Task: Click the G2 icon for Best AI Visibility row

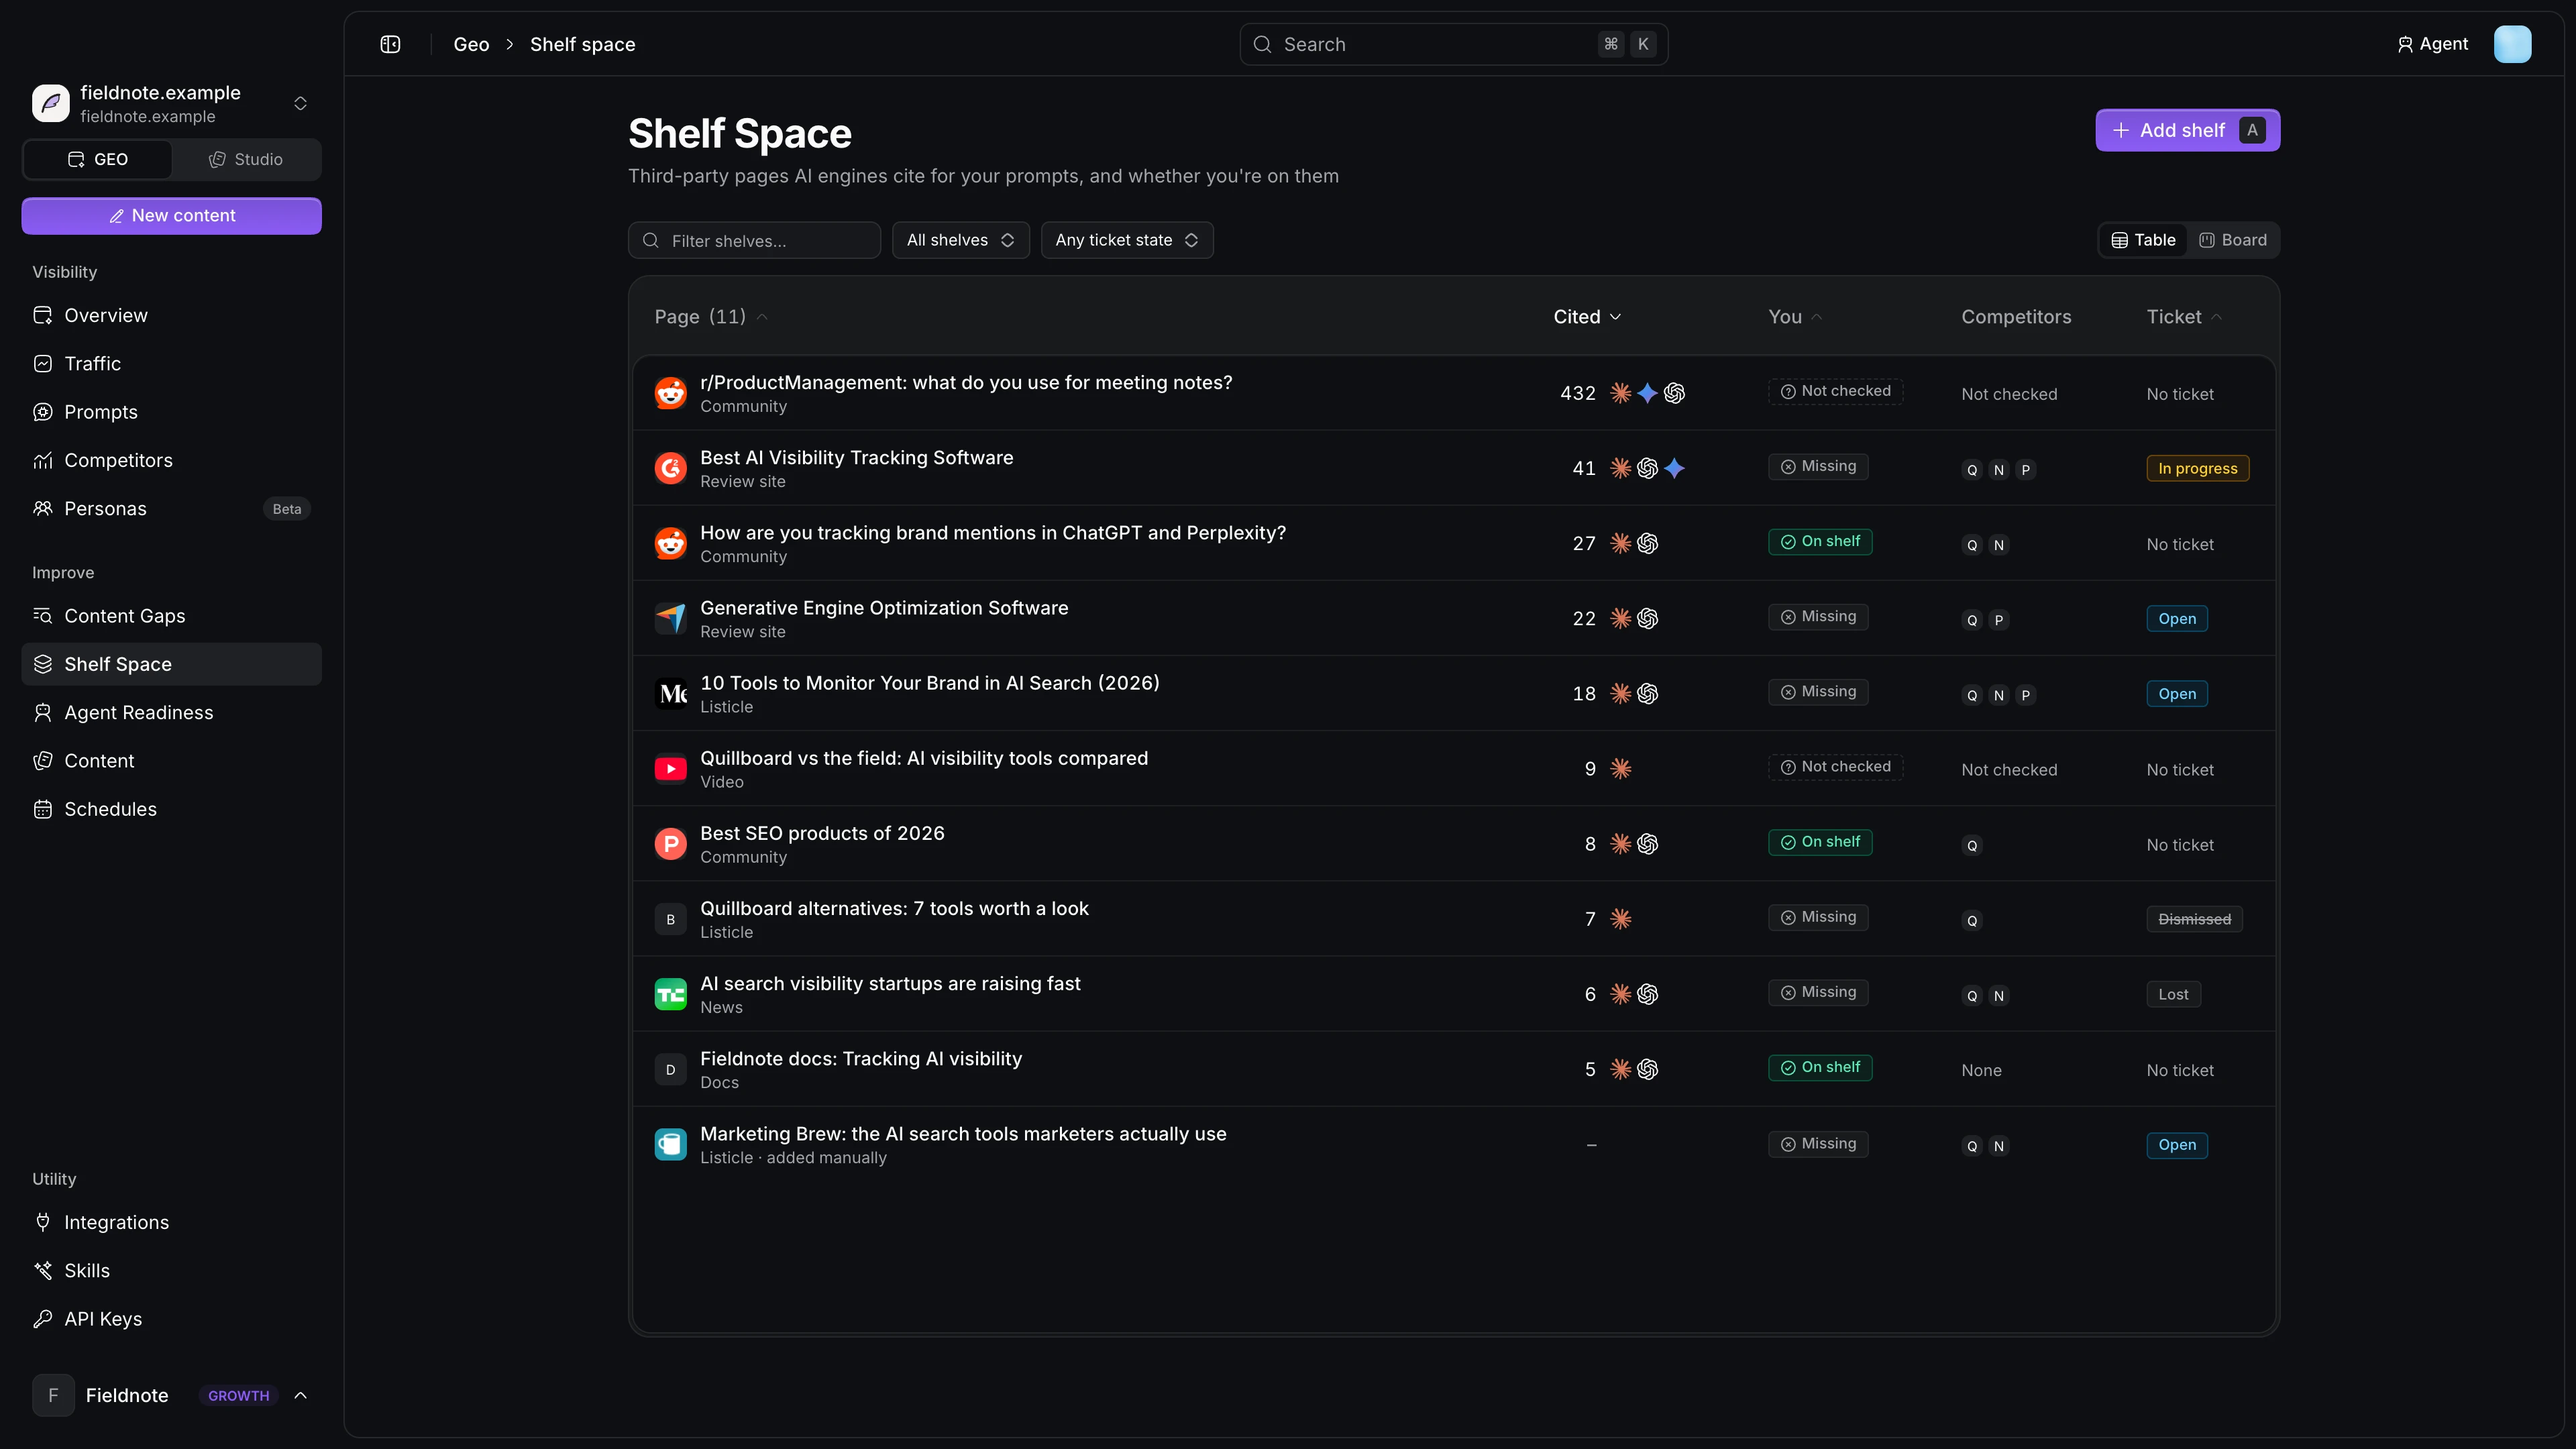Action: click(670, 468)
